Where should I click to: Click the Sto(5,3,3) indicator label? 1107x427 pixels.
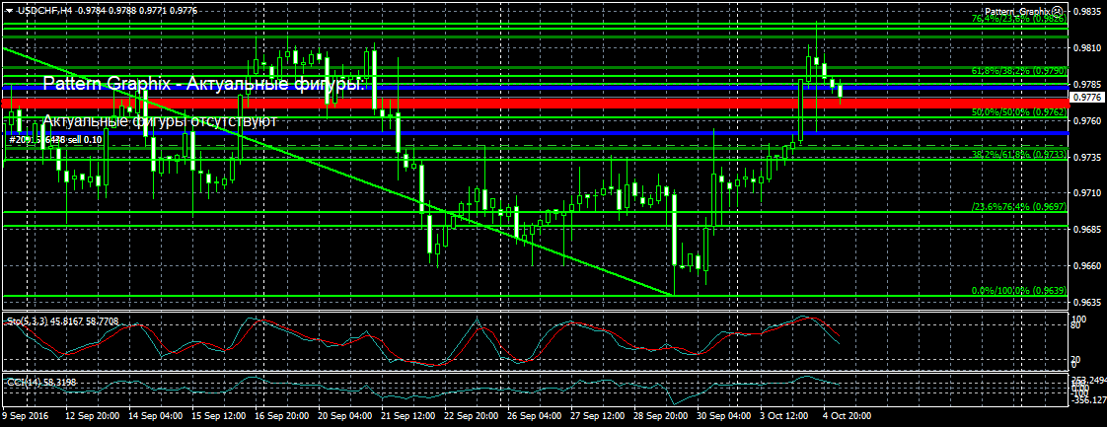coord(62,321)
